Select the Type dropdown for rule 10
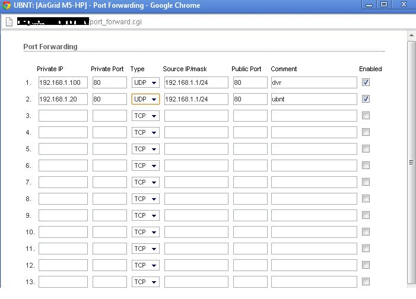The height and width of the screenshot is (299, 416). [x=145, y=232]
